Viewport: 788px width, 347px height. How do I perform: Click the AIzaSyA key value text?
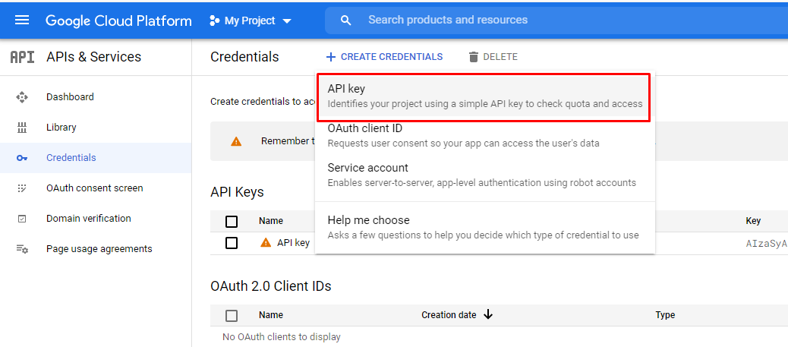pos(766,244)
